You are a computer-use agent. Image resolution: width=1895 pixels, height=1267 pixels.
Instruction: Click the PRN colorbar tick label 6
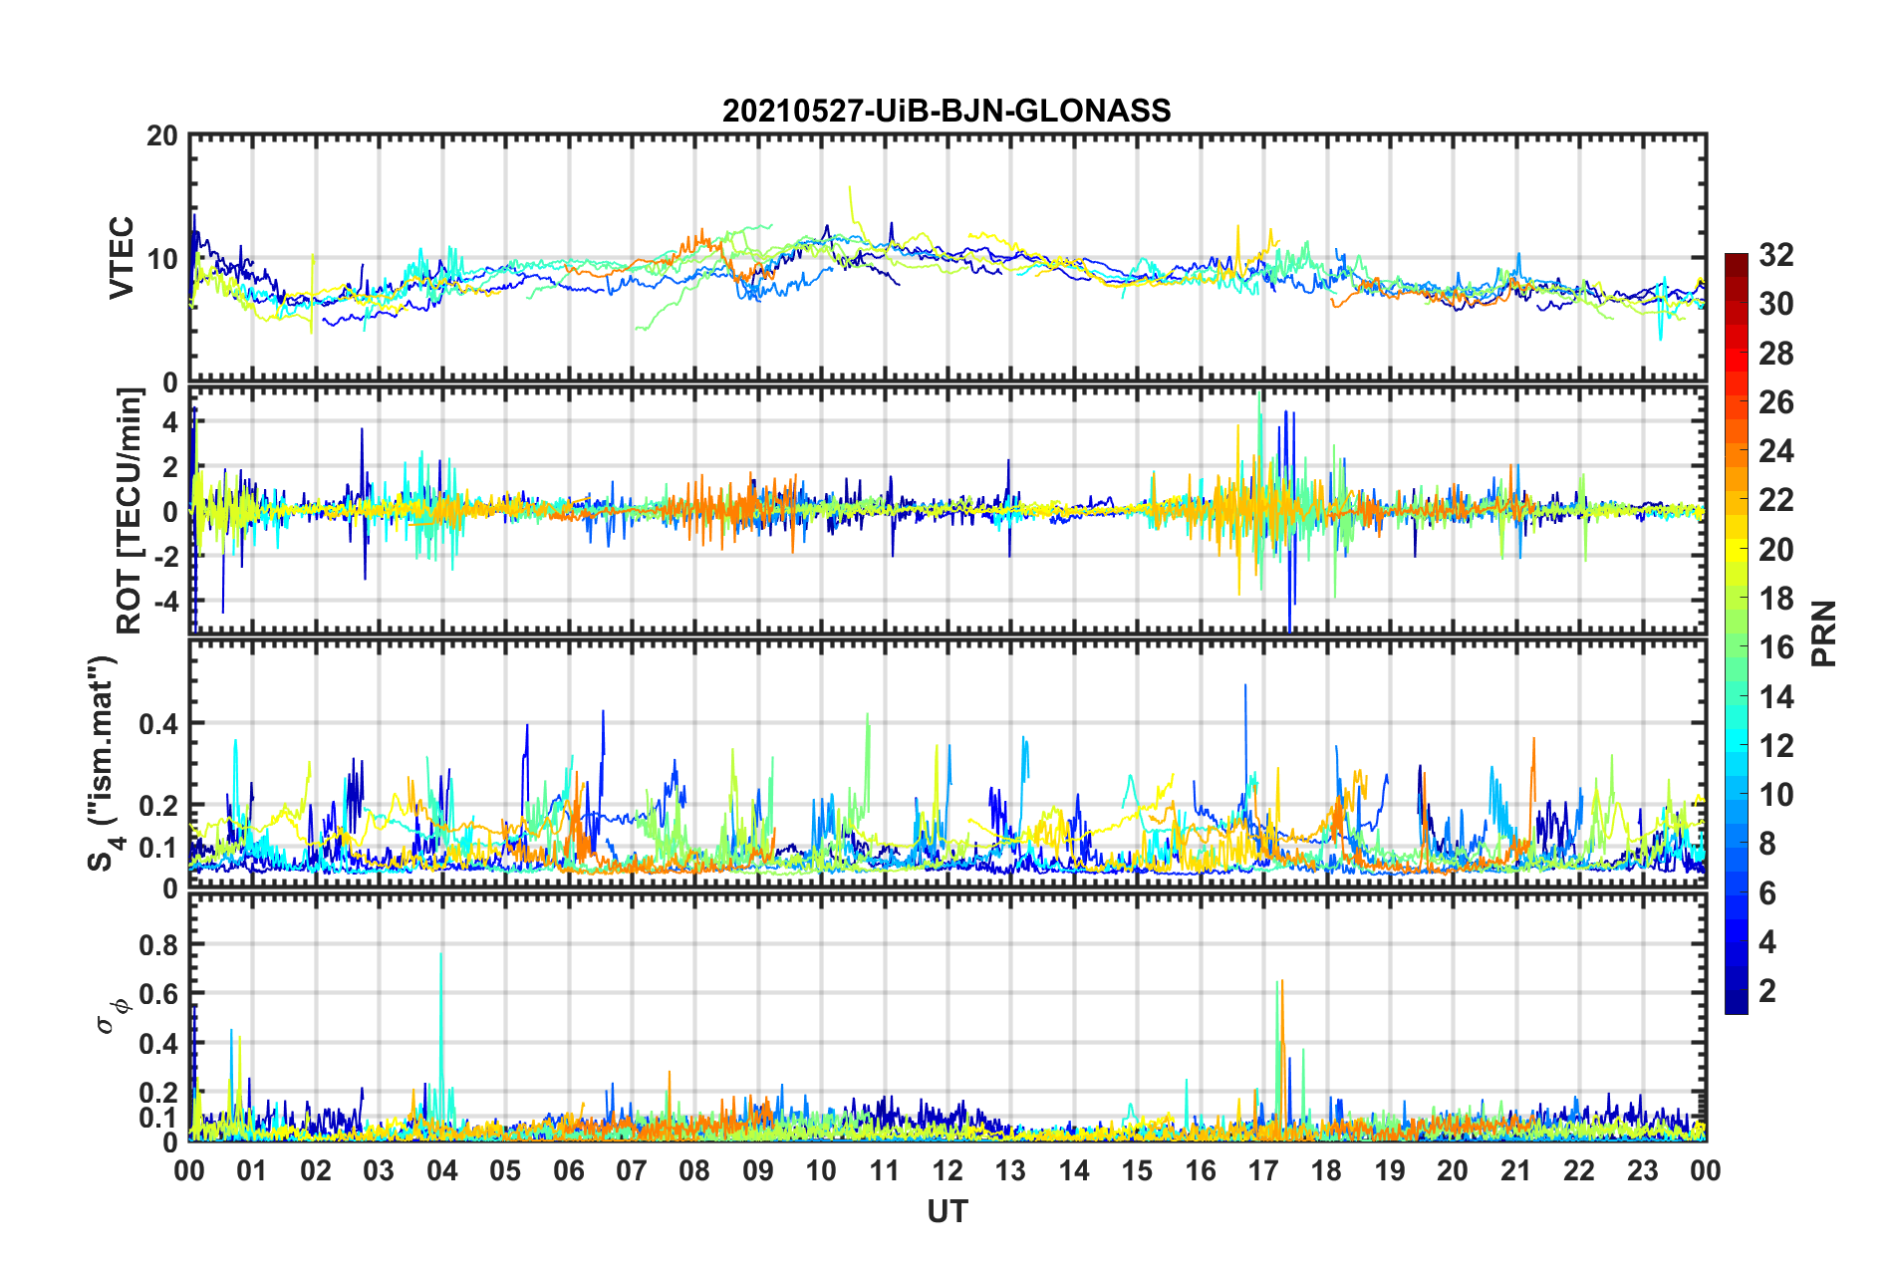click(1768, 893)
